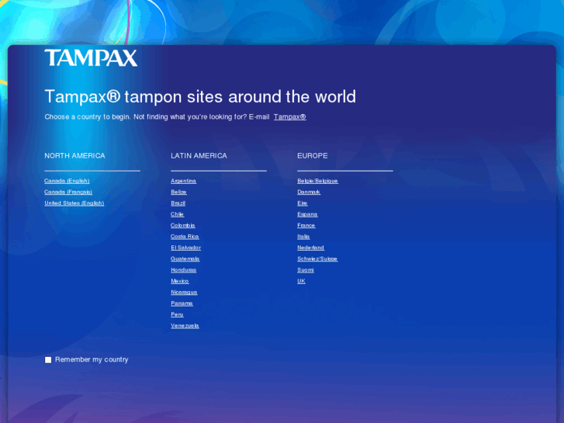The width and height of the screenshot is (564, 423).
Task: Go to the España site
Action: [307, 214]
